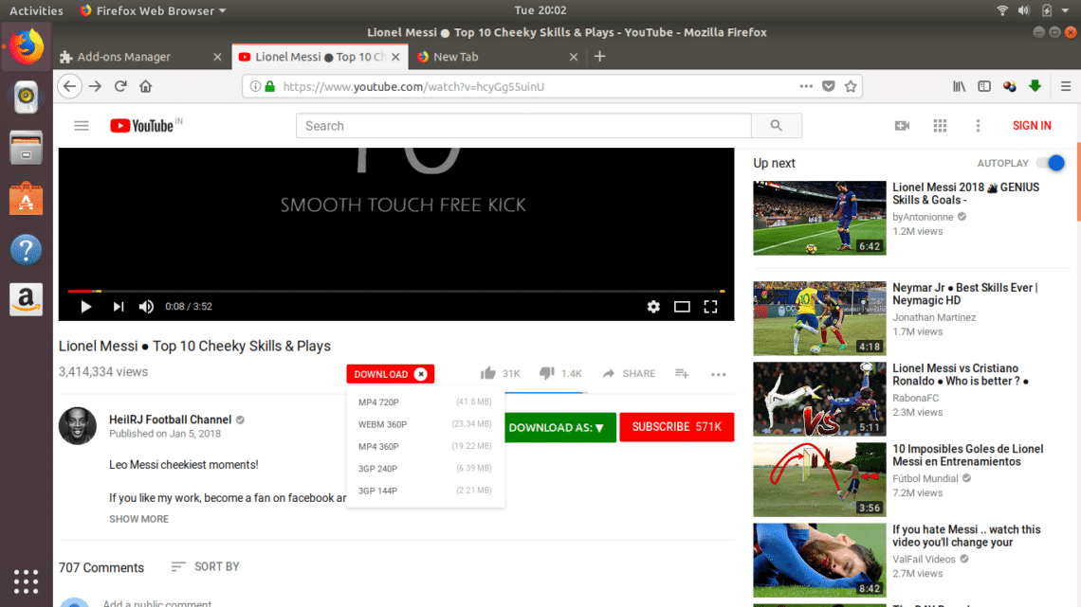Open HeilRJ Football Channel link
1081x607 pixels.
[x=171, y=420]
